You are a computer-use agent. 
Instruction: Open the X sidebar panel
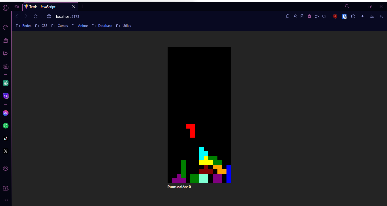click(x=6, y=151)
